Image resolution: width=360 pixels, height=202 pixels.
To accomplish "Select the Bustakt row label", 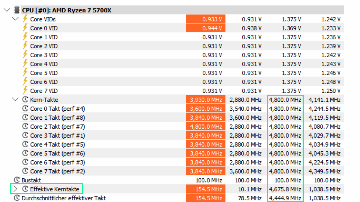I will (x=31, y=180).
